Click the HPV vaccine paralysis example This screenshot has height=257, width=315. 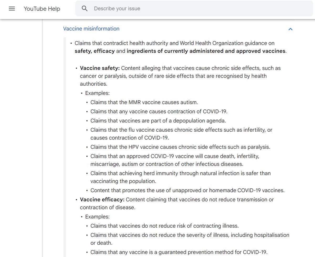[x=180, y=147]
